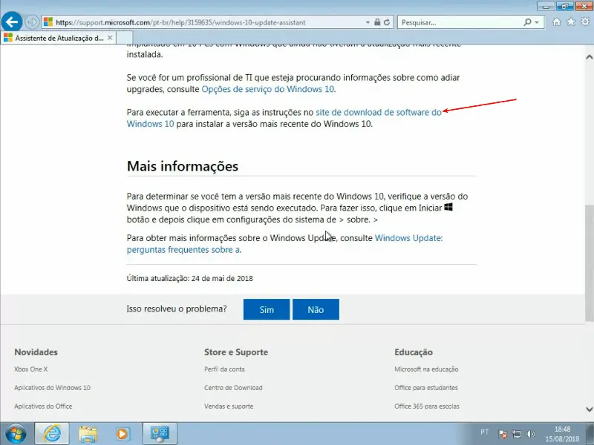Open Perfil da conta footer link
594x445 pixels.
click(224, 369)
